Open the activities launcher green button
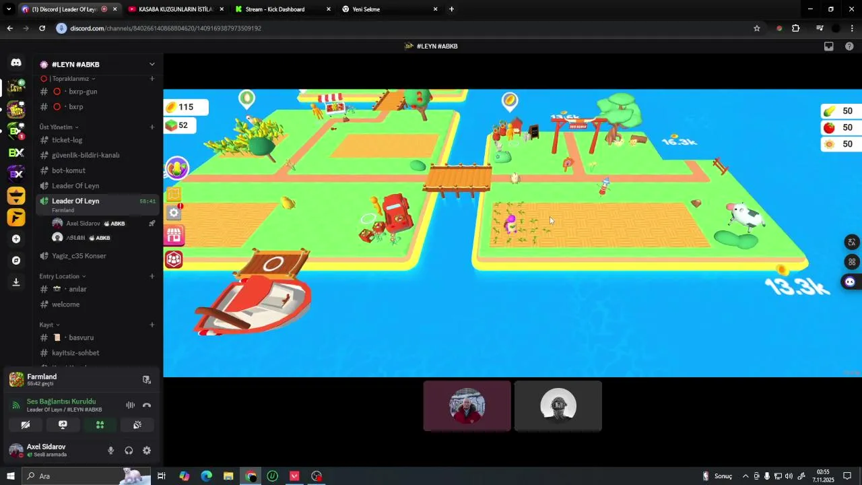This screenshot has width=862, height=485. 100,425
